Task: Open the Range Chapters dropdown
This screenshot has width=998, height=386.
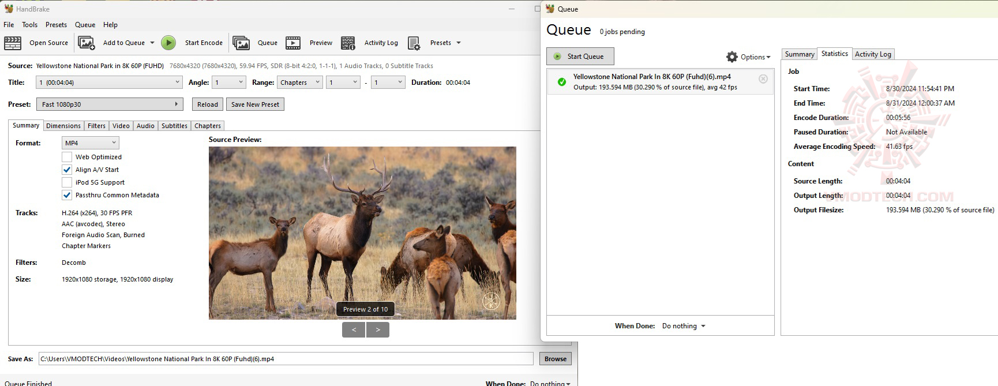Action: click(x=299, y=83)
